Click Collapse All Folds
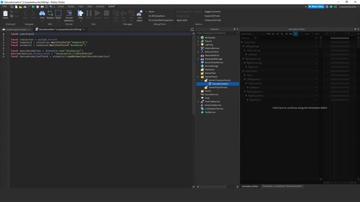The height and width of the screenshot is (202, 360). 213,20
